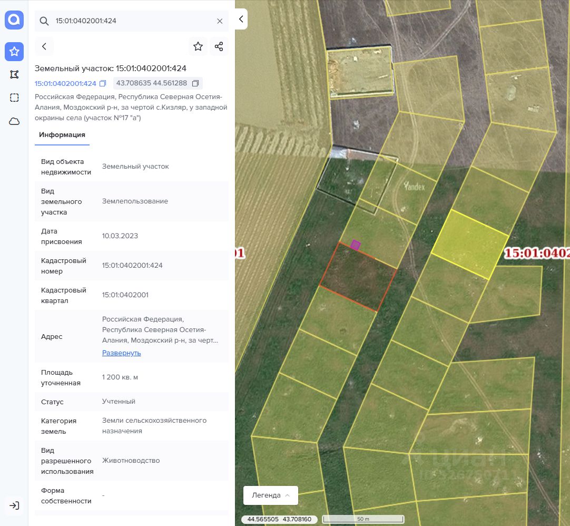Screen dimensions: 570x526
Task: Go back with the left arrow button
Action: click(44, 46)
